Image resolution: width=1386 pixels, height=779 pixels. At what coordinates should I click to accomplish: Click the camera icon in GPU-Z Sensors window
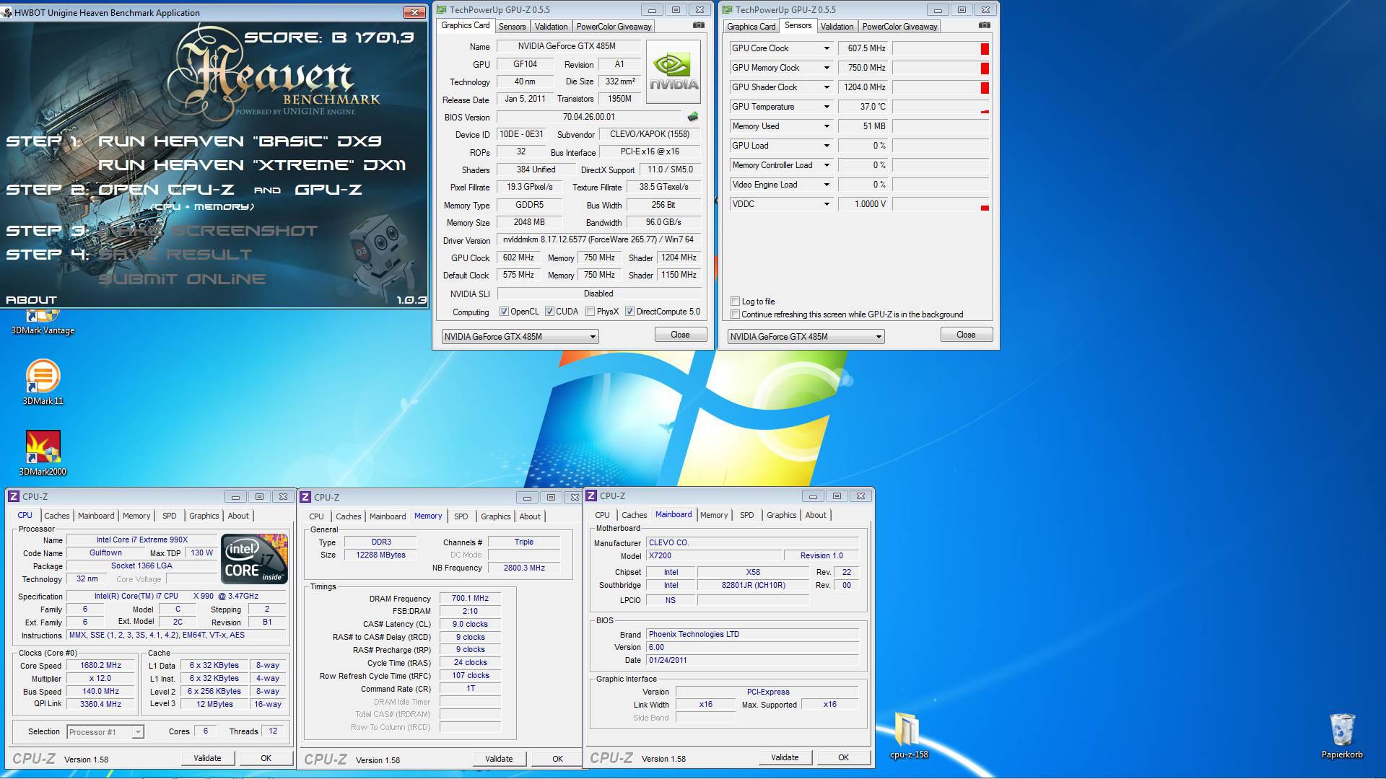(x=984, y=25)
